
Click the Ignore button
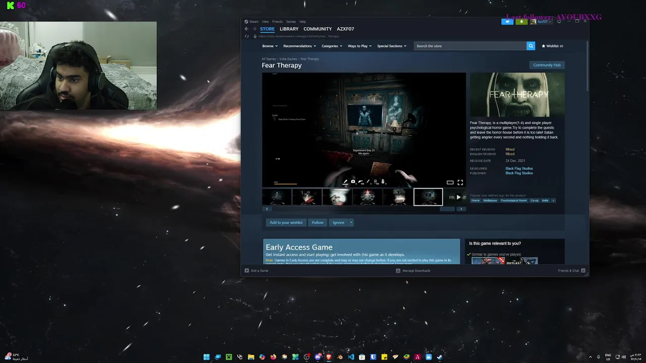(339, 222)
